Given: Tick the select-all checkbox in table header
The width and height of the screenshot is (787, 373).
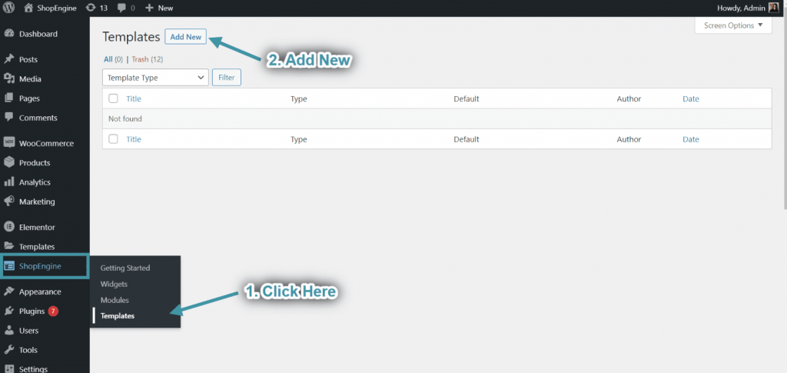Looking at the screenshot, I should 114,98.
